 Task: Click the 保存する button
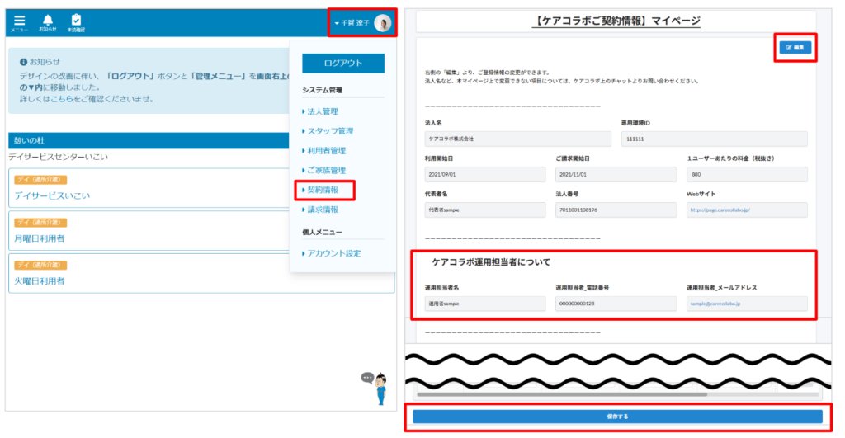pyautogui.click(x=617, y=417)
